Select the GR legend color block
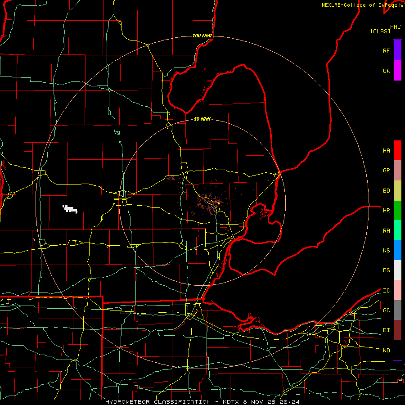Viewport: 405px width, 405px height. [x=397, y=170]
